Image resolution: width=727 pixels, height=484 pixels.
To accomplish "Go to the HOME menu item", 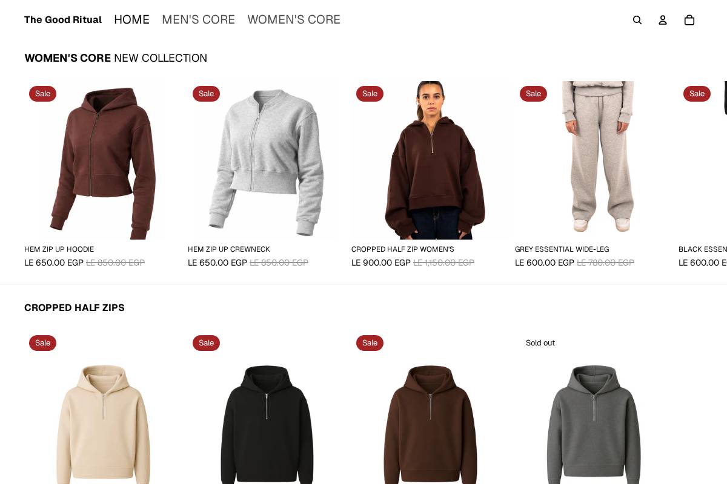I will pyautogui.click(x=131, y=19).
